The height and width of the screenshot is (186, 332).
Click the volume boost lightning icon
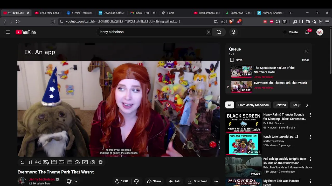38,162
